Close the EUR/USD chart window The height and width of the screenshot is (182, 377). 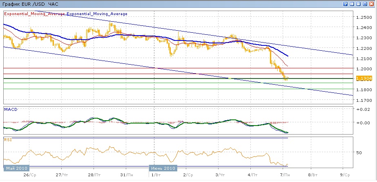pyautogui.click(x=372, y=4)
